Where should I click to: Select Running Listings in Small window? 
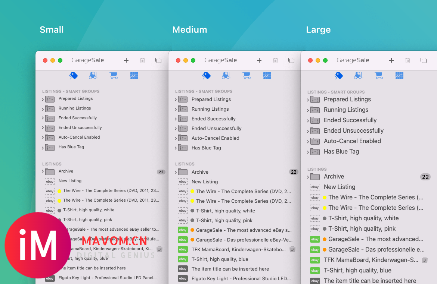(x=75, y=108)
